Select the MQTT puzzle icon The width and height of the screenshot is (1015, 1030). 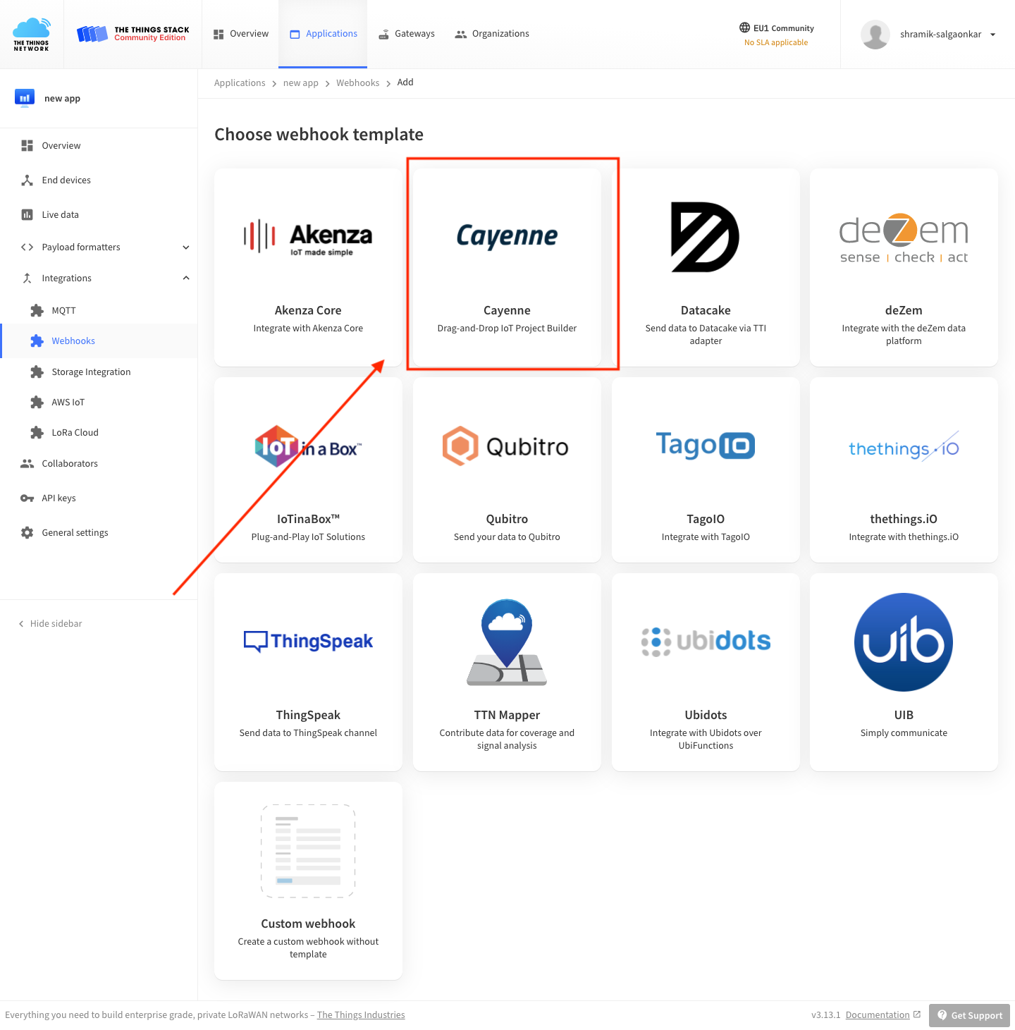pyautogui.click(x=37, y=310)
